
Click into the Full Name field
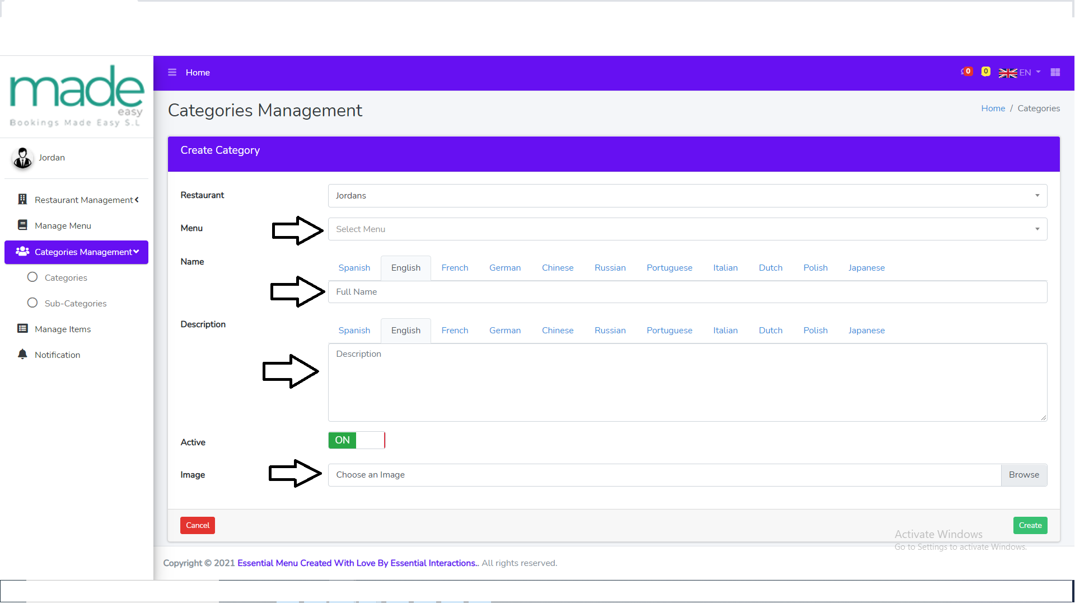coord(688,292)
